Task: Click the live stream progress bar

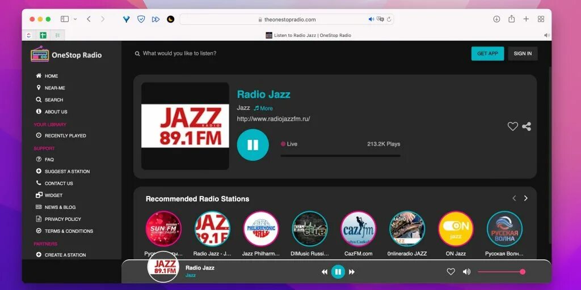Action: [x=340, y=156]
